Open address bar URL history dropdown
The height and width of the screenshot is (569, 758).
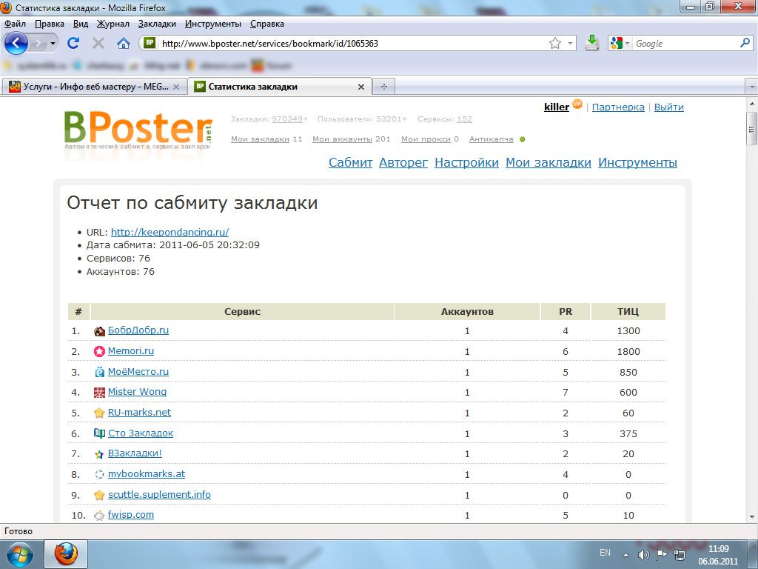[570, 43]
